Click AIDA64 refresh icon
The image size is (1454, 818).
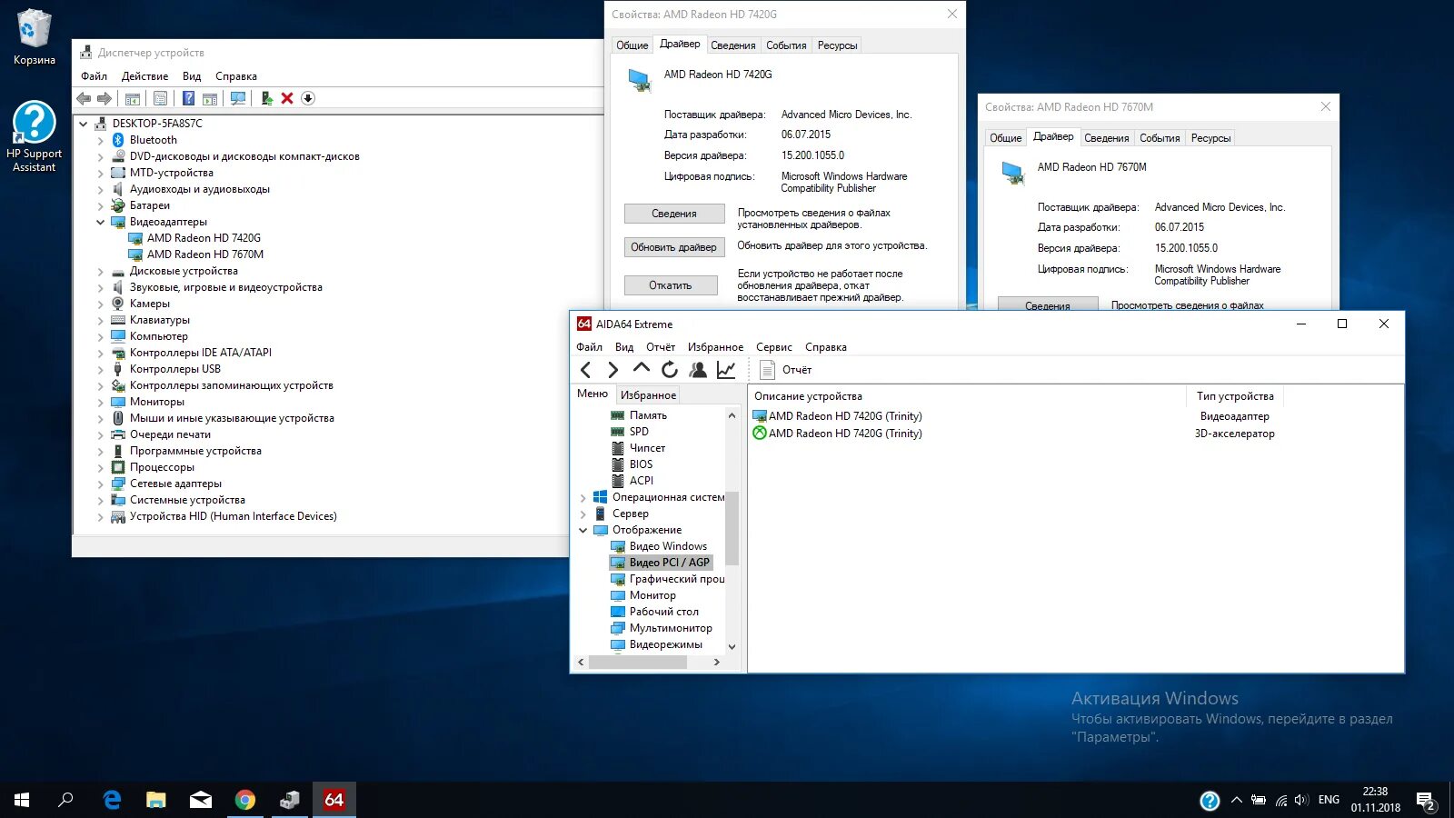click(x=670, y=369)
